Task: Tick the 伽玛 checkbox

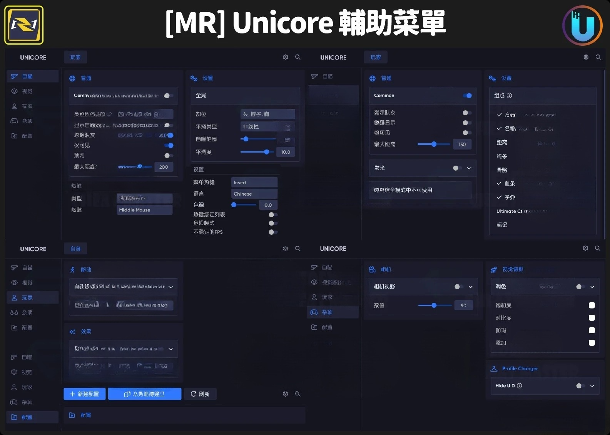Action: pyautogui.click(x=592, y=330)
